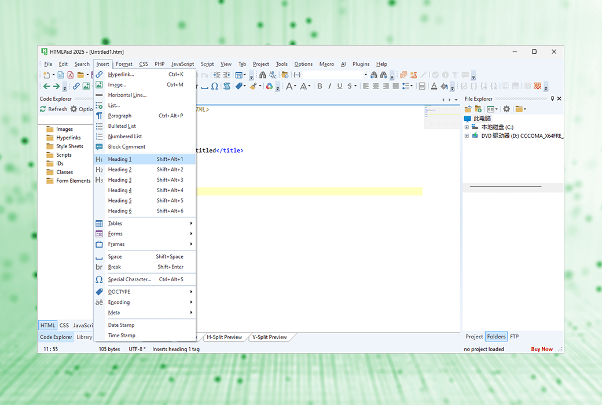Click the Omega special character toolbar icon
602x405 pixels.
click(215, 86)
